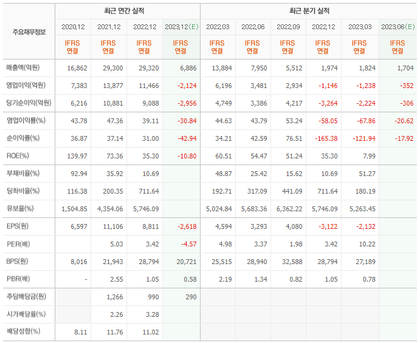Select the 2023.12(E) annual column header
Viewport: 420px width, 343px height.
coord(181,27)
